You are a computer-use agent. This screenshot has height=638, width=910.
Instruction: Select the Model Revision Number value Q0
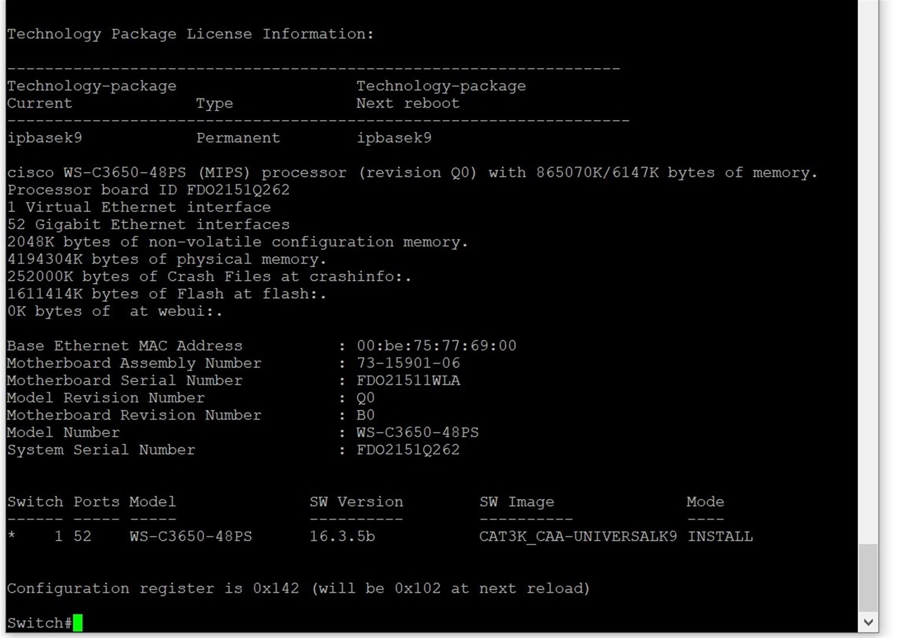tap(366, 398)
